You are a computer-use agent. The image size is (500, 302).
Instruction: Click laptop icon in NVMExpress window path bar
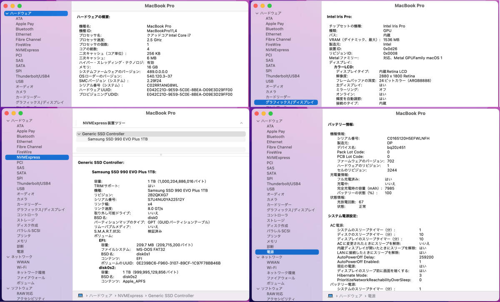pos(80,296)
